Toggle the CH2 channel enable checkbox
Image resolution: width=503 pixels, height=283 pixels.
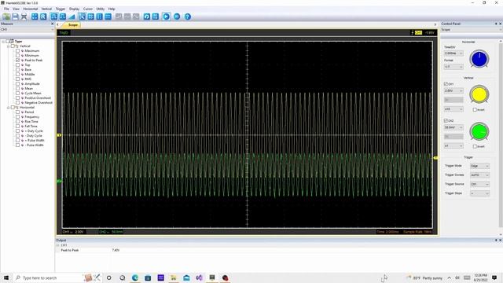click(x=446, y=120)
